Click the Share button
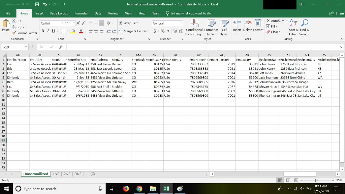Viewport: 345px width, 194px height. [x=337, y=13]
